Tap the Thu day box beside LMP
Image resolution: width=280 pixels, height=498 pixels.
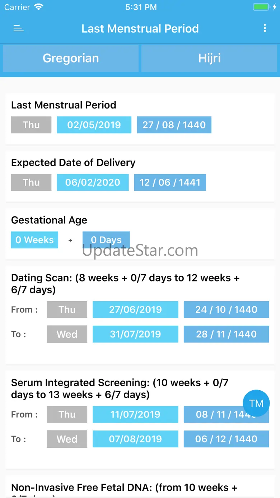pyautogui.click(x=31, y=125)
